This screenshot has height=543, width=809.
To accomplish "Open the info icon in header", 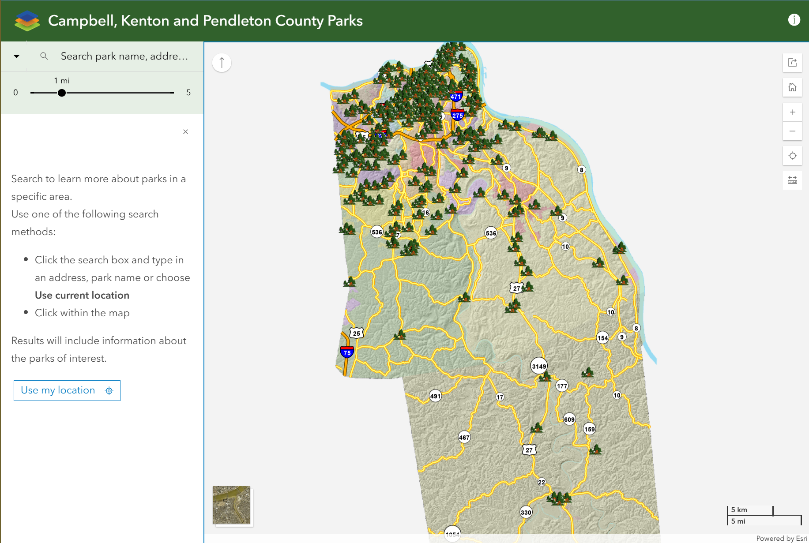I will 794,20.
